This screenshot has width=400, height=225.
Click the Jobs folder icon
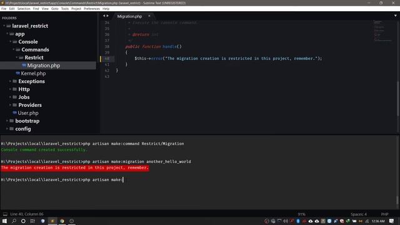tap(15, 97)
